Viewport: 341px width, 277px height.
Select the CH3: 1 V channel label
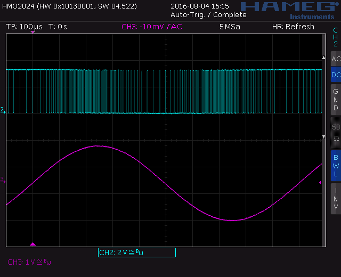(29, 262)
